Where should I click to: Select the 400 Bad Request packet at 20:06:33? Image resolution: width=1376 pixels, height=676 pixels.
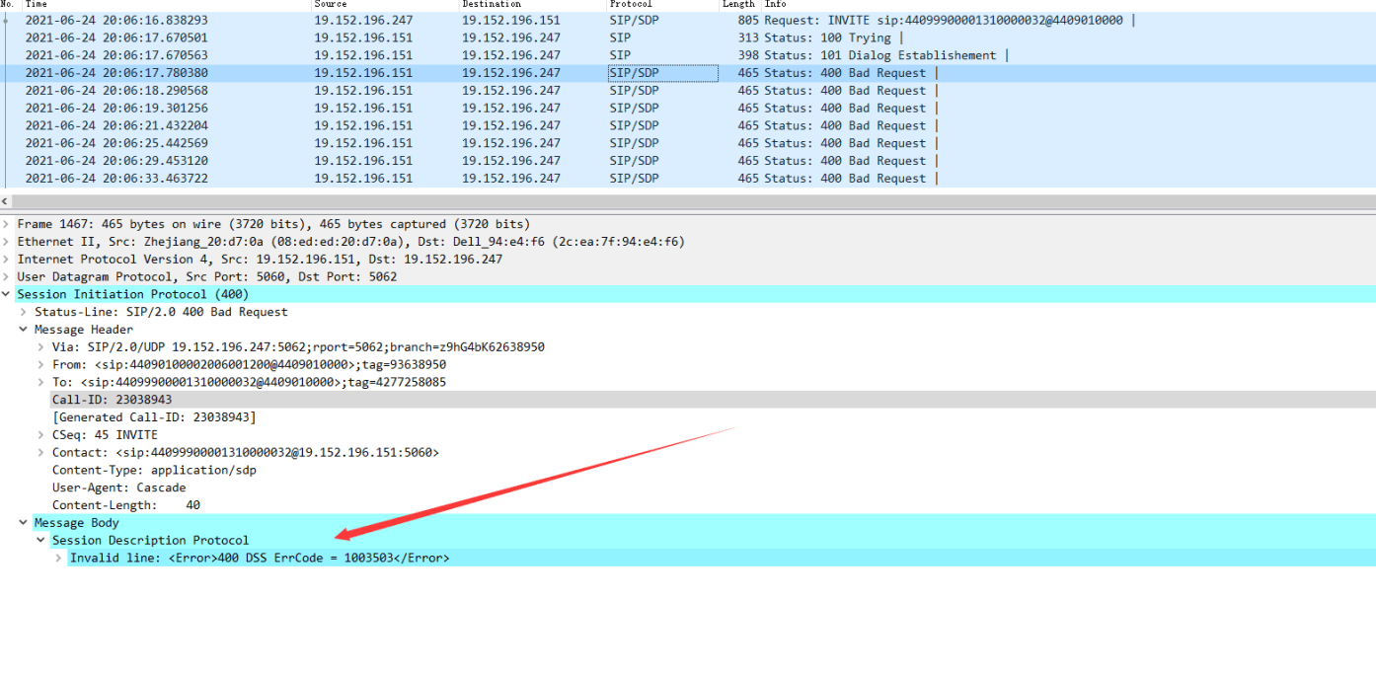coord(494,179)
